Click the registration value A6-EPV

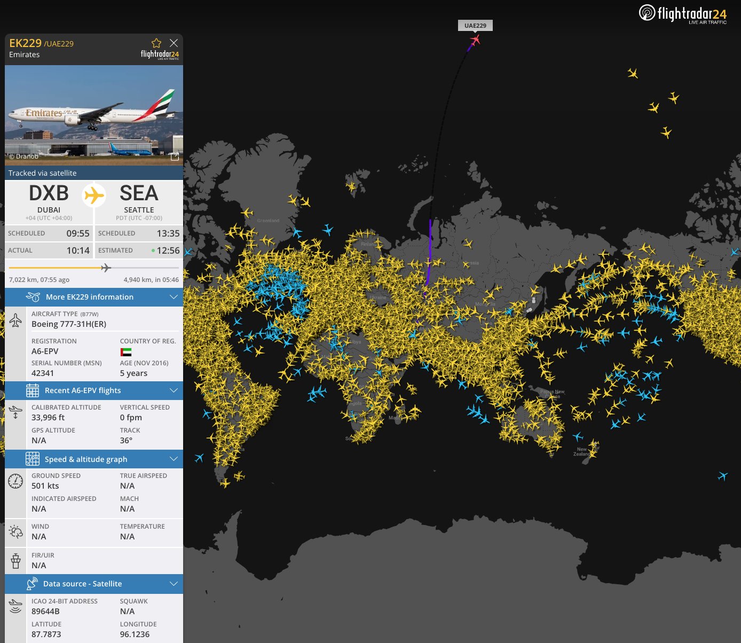pos(45,351)
